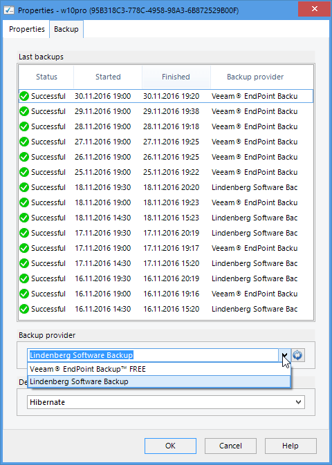
Task: Click Successful status in 16.11.2016 14:30 row
Action: [48, 309]
